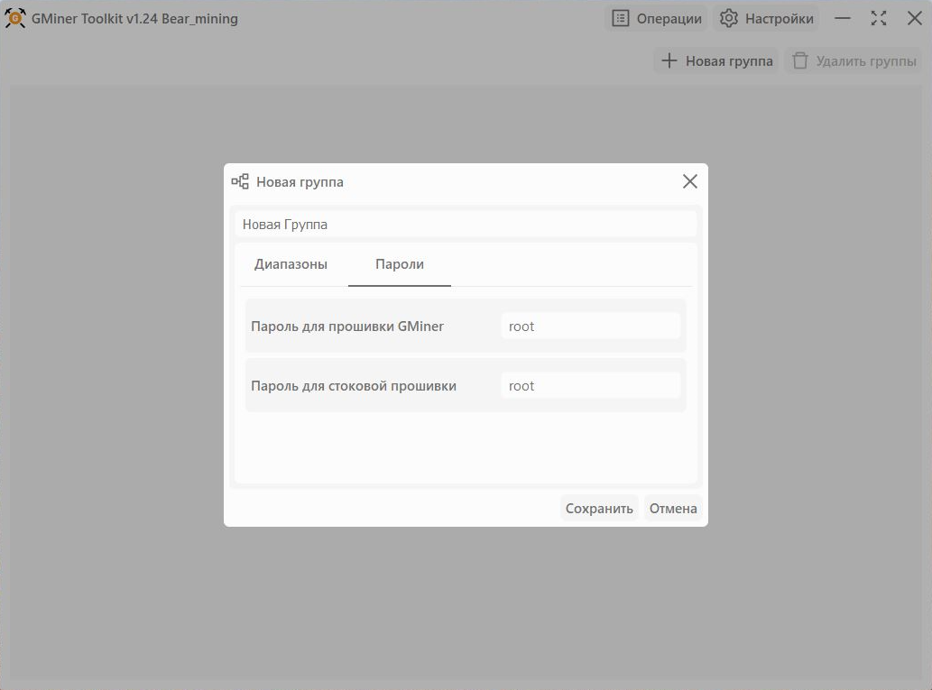Click Отмена to cancel the dialog
Screen dimensions: 932x690
[x=673, y=509]
